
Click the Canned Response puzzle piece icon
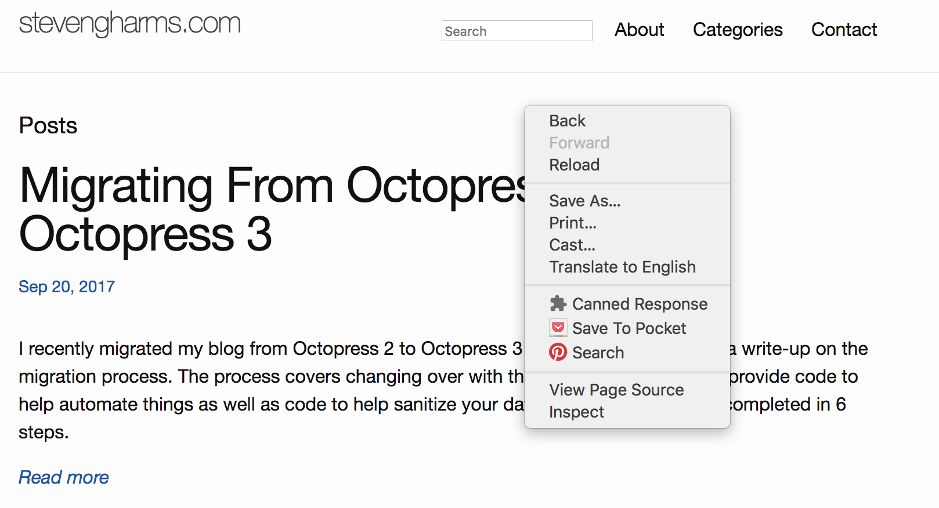(558, 303)
